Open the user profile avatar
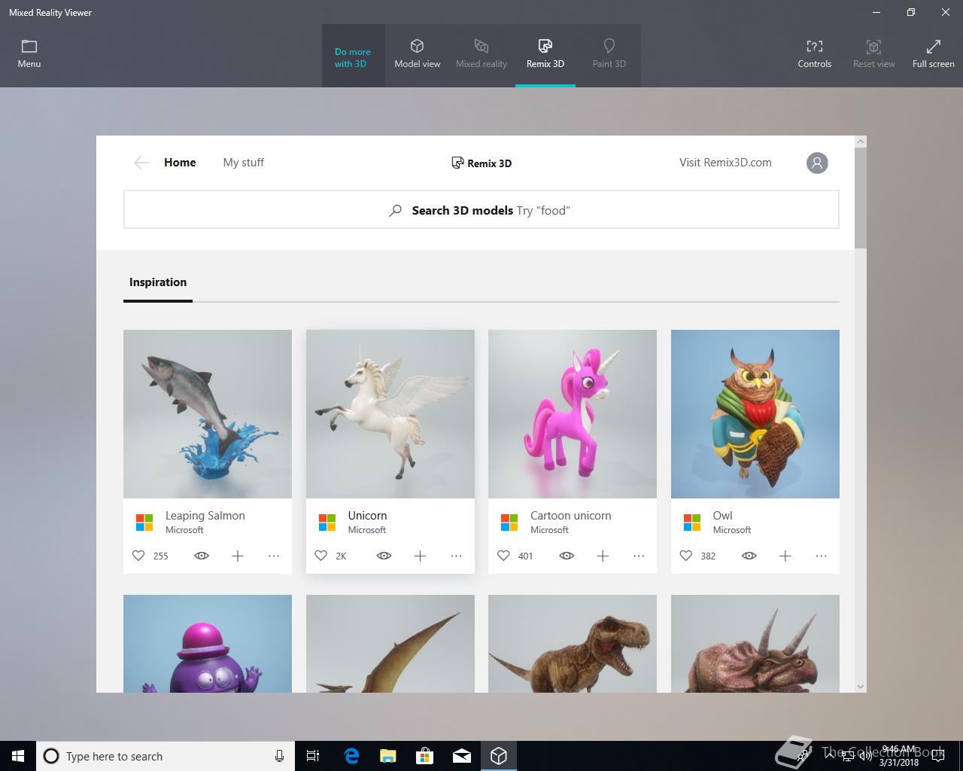Screen dimensions: 963x771 point(817,163)
